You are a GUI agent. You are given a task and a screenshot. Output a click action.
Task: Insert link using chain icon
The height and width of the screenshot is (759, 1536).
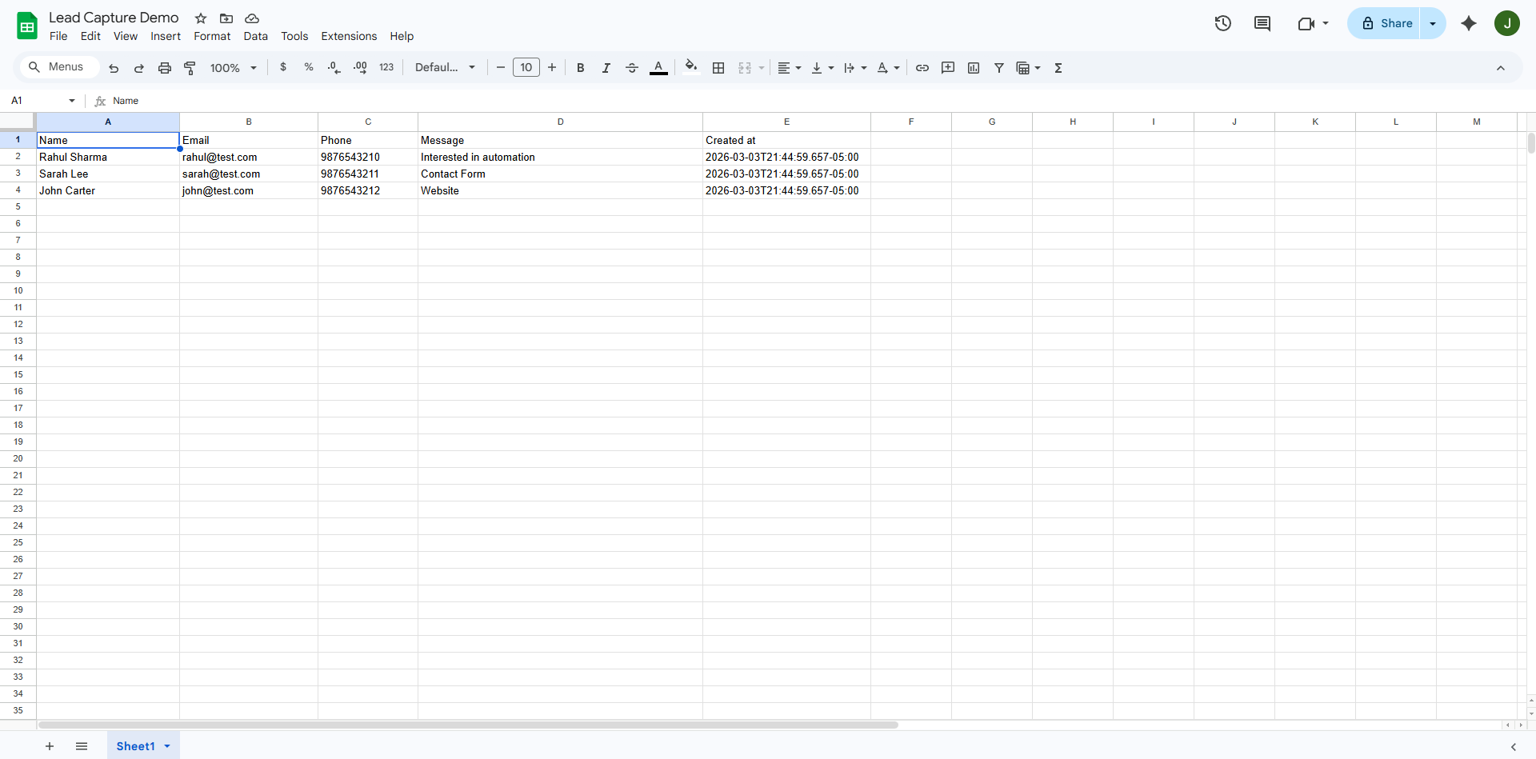click(x=922, y=68)
